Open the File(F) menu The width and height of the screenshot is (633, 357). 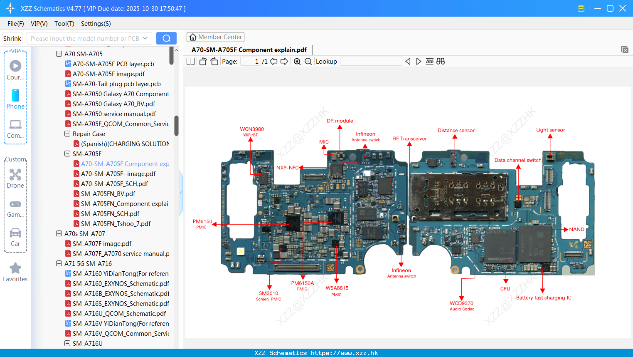16,23
